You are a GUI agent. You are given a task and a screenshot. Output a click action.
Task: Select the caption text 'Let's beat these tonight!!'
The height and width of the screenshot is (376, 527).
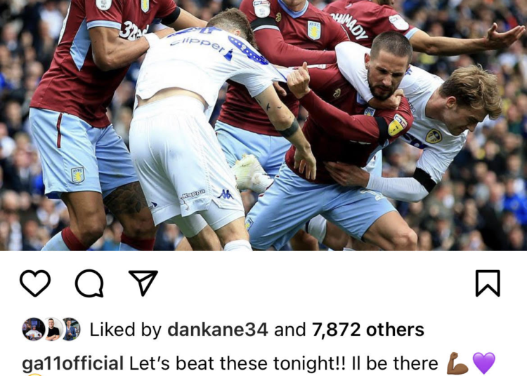pos(238,363)
